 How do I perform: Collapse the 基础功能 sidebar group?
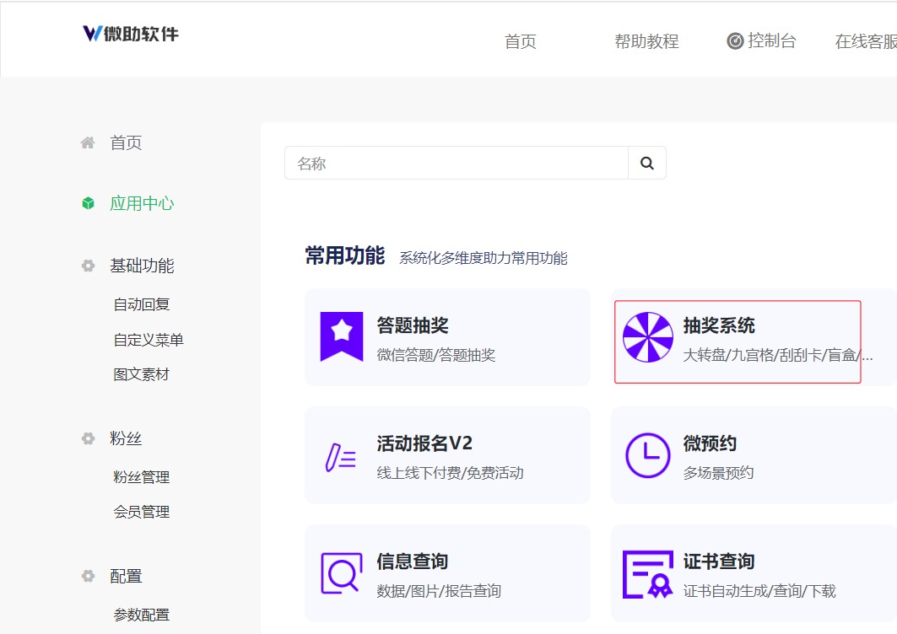click(142, 266)
